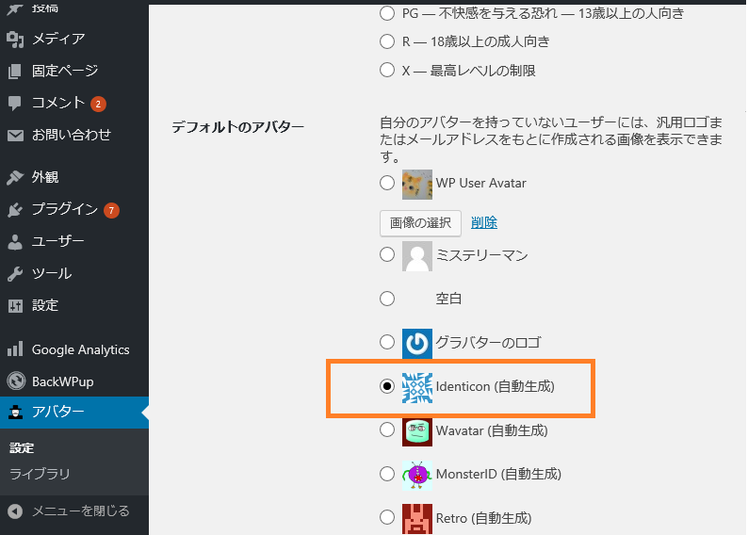Click the Media camera icon in sidebar
Screen dimensions: 748x535
click(x=15, y=39)
